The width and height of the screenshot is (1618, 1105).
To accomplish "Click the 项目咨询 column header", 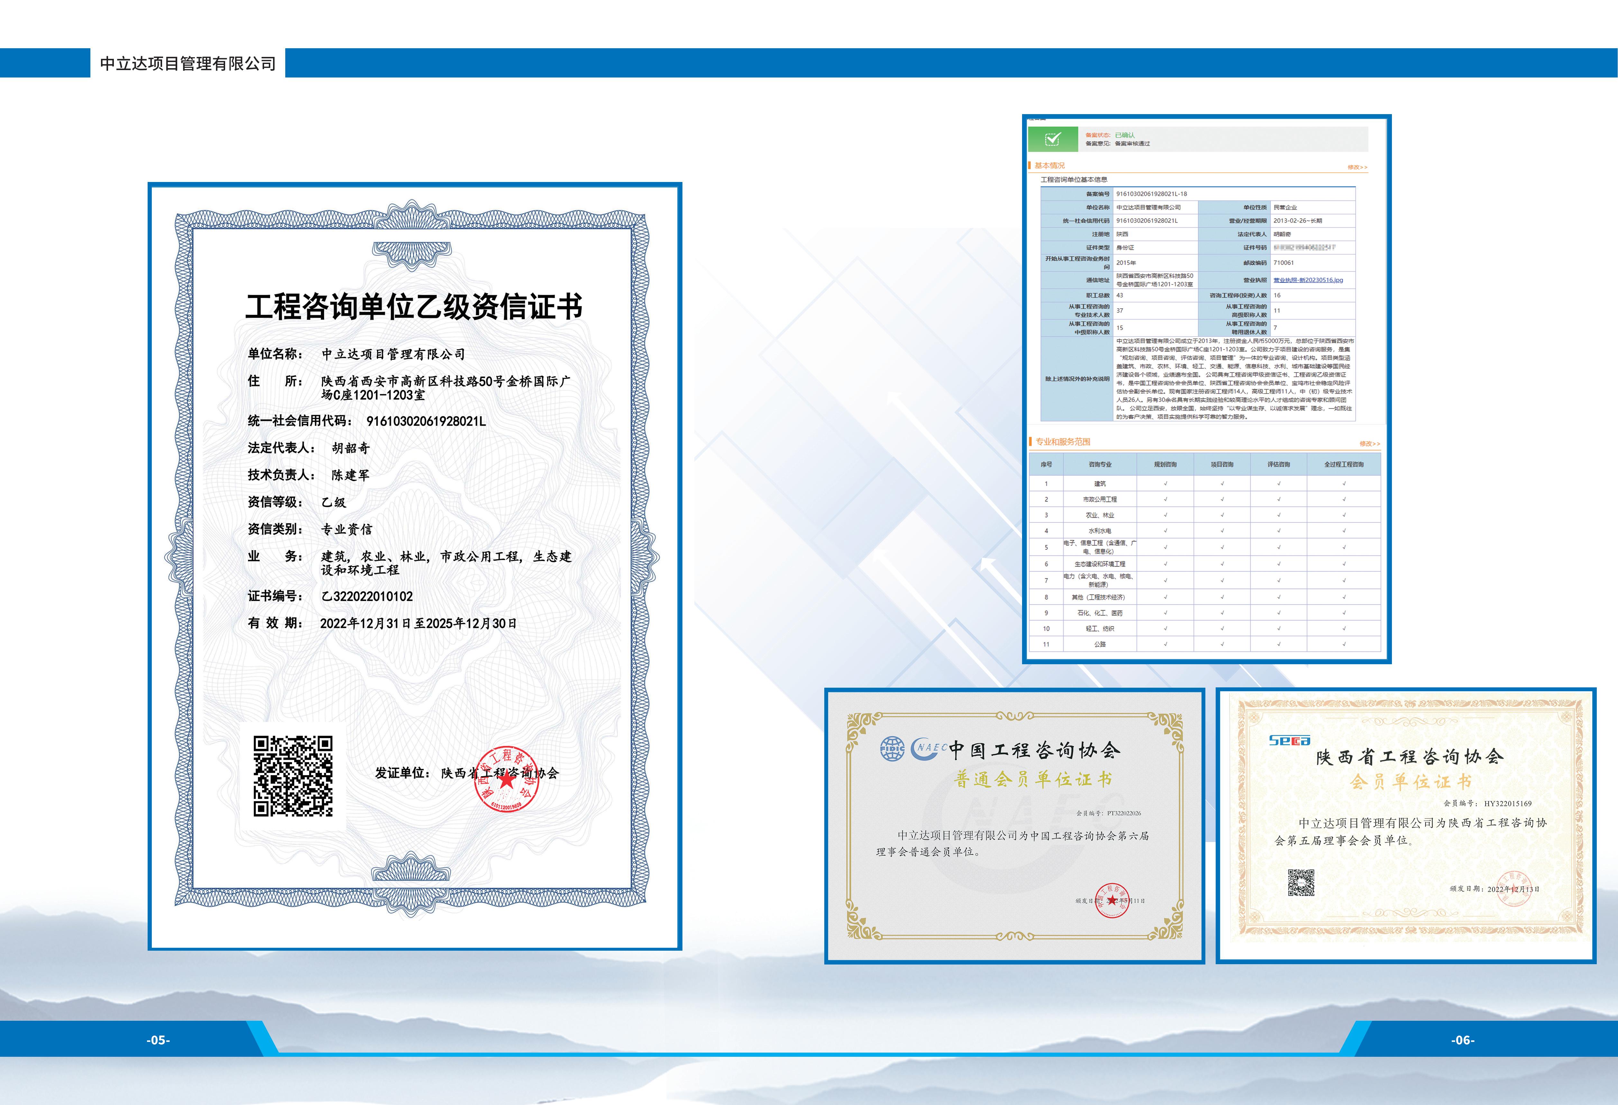I will coord(1222,464).
